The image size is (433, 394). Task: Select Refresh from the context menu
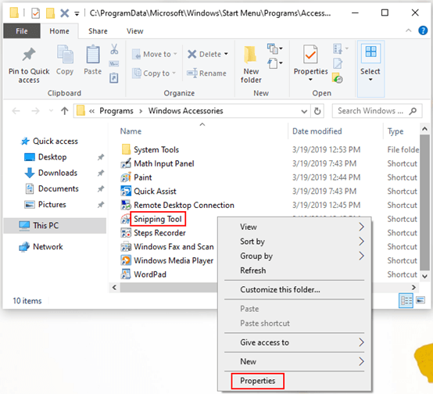[253, 270]
